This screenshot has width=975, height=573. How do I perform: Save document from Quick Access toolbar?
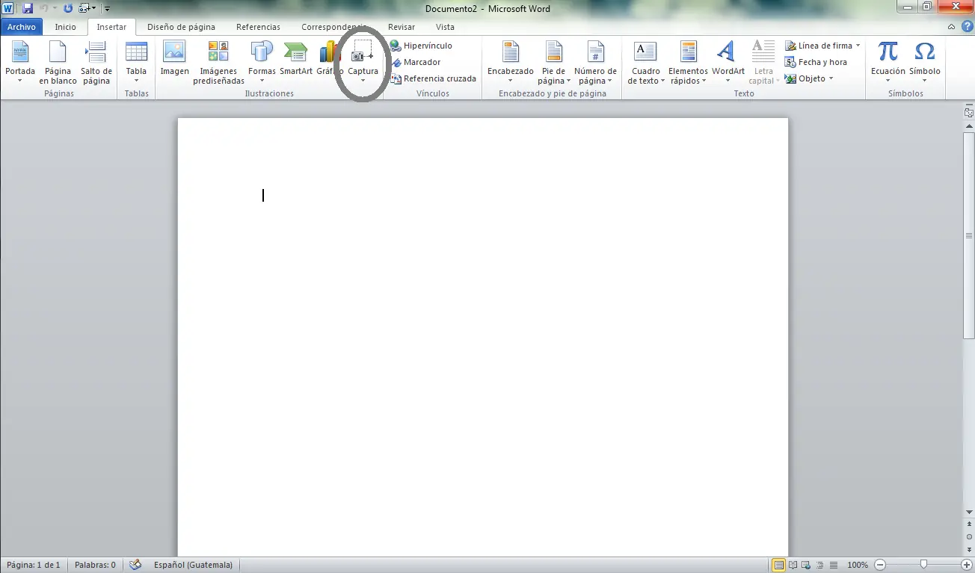28,9
